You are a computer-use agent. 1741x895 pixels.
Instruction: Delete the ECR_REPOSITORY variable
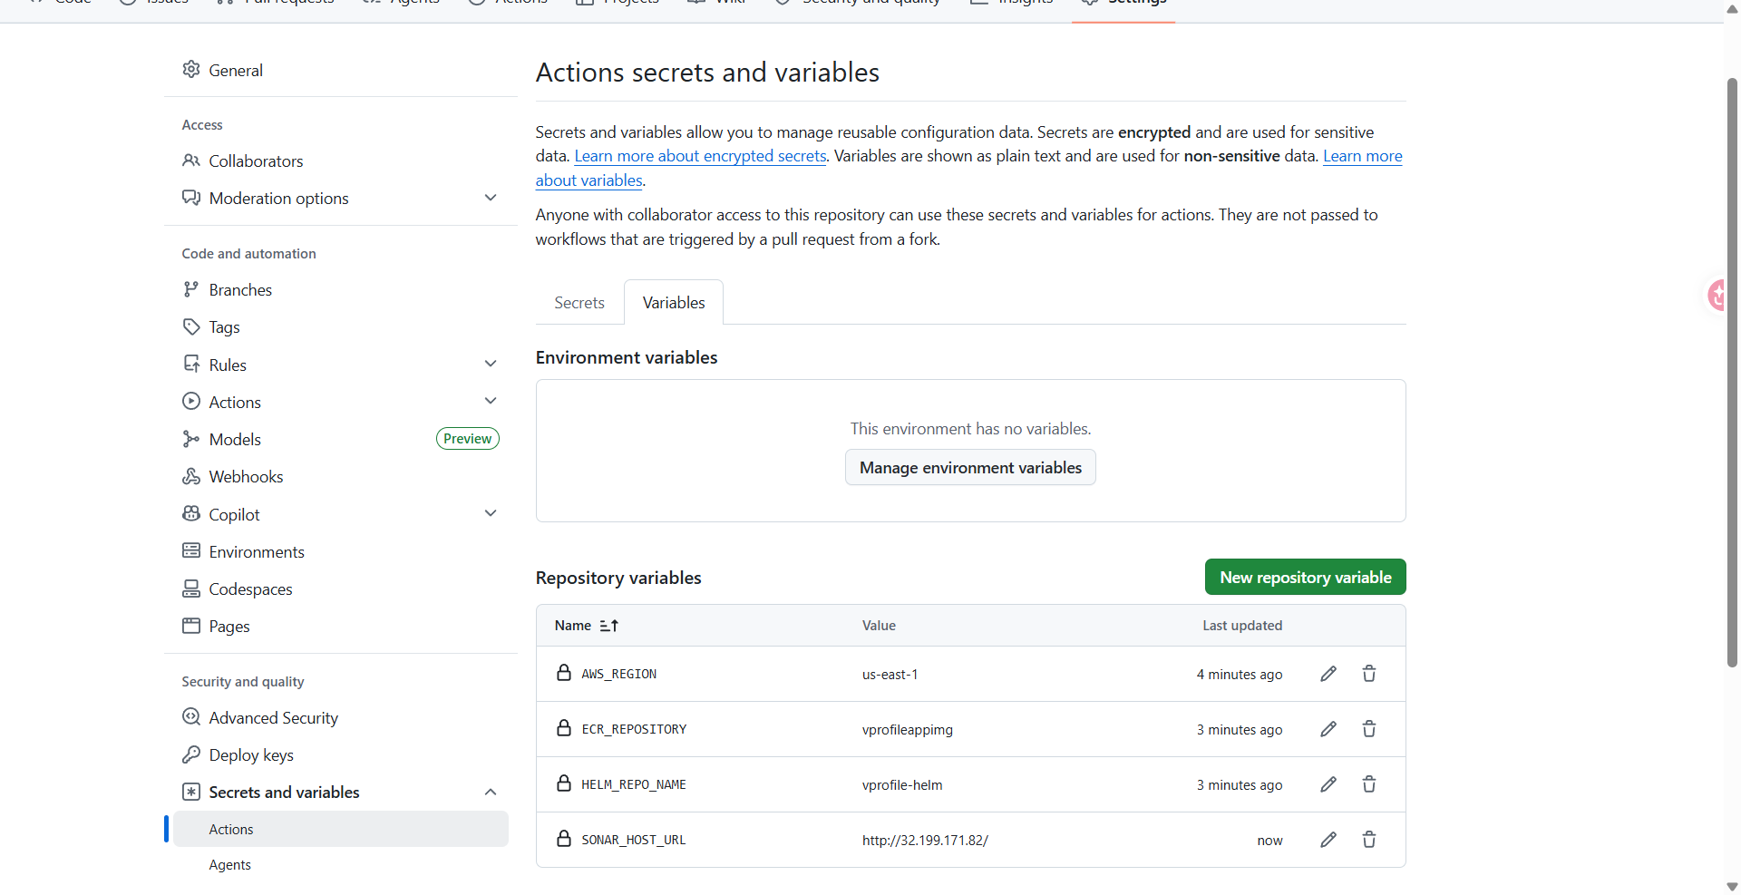point(1369,729)
